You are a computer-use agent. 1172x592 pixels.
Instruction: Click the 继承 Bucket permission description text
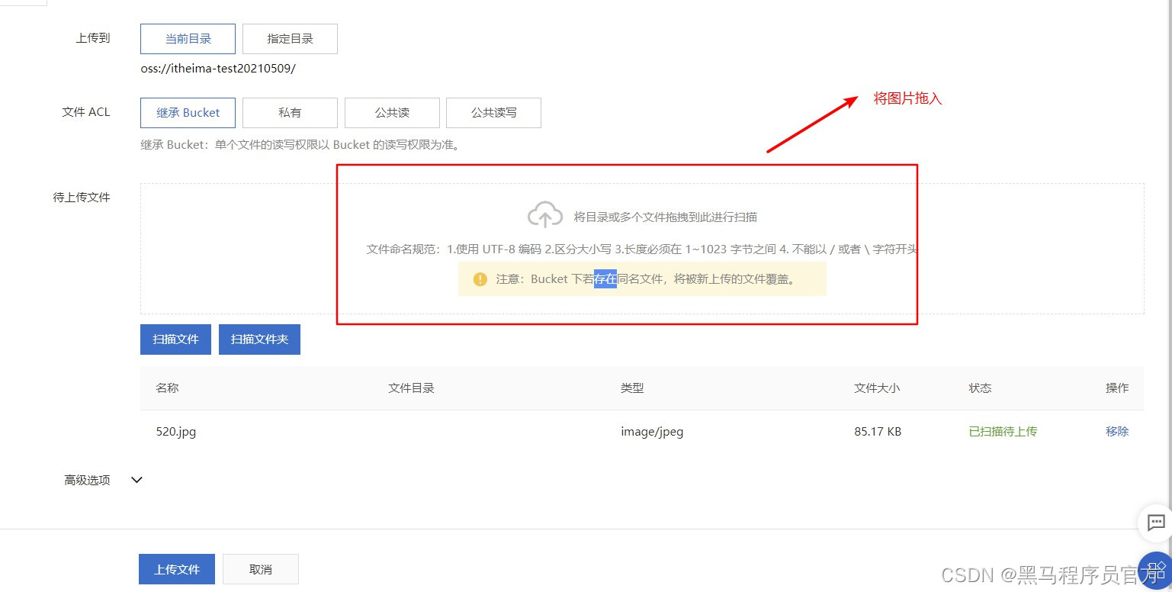301,144
